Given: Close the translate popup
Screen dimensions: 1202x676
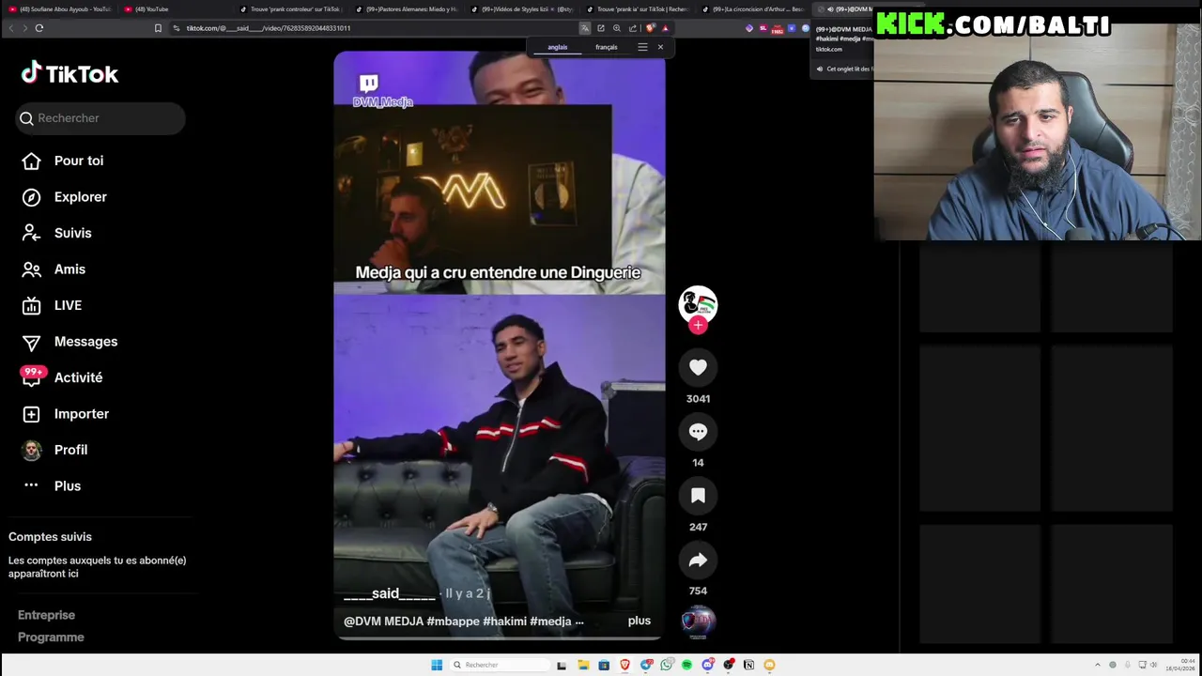Looking at the screenshot, I should pyautogui.click(x=660, y=47).
